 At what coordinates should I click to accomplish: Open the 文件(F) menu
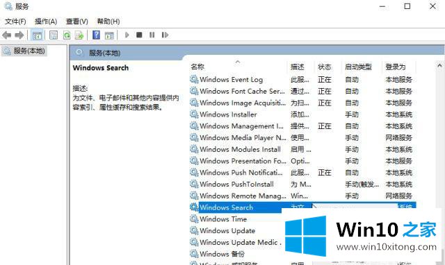tap(15, 22)
